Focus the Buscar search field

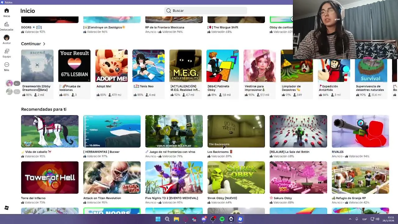(x=206, y=11)
